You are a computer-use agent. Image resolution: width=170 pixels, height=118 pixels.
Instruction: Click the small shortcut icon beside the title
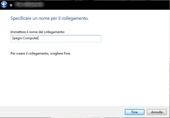pos(11,5)
